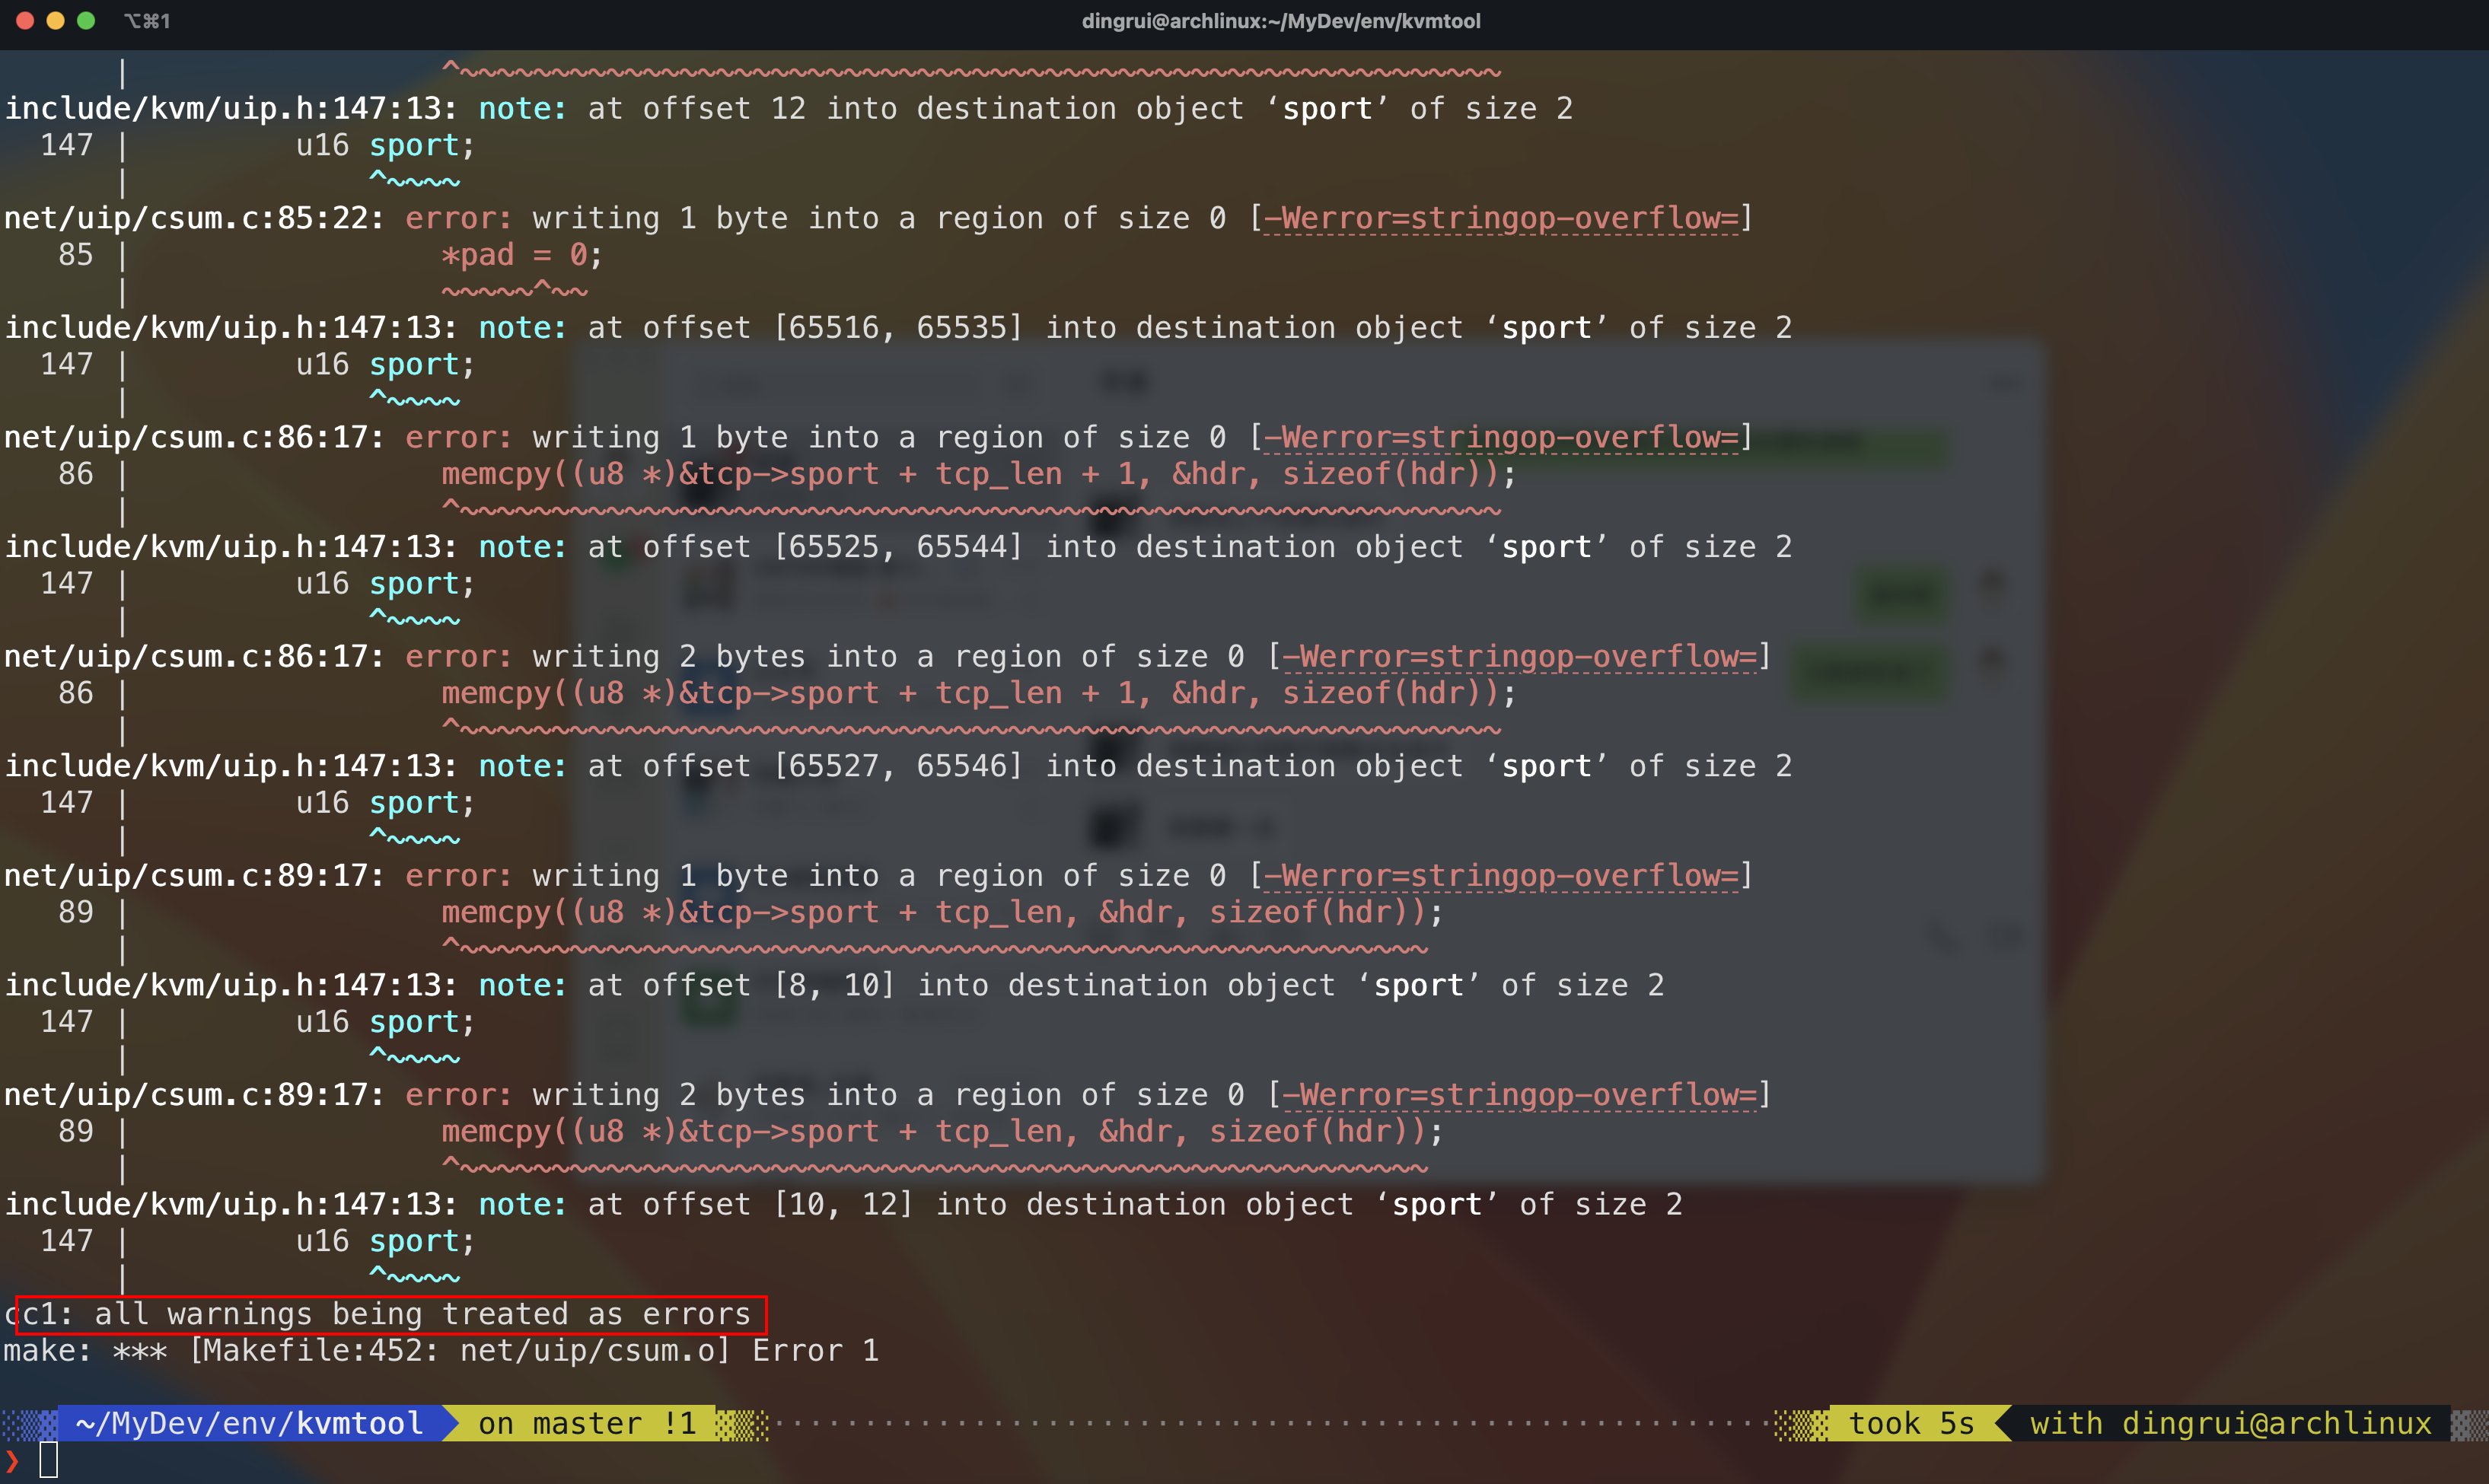Click the red prompt arrow symbol

12,1460
